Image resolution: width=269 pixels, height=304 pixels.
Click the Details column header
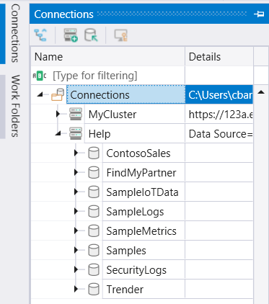coord(219,57)
